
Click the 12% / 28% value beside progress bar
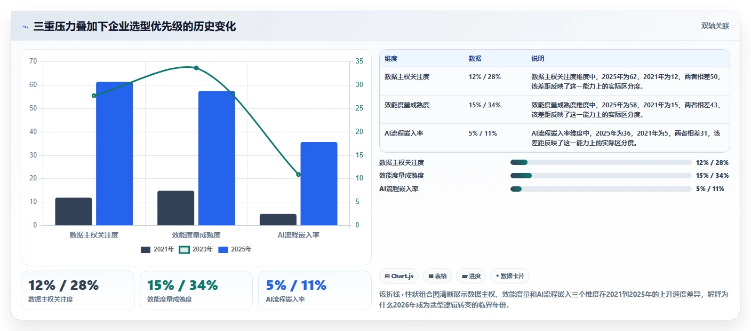tap(712, 162)
